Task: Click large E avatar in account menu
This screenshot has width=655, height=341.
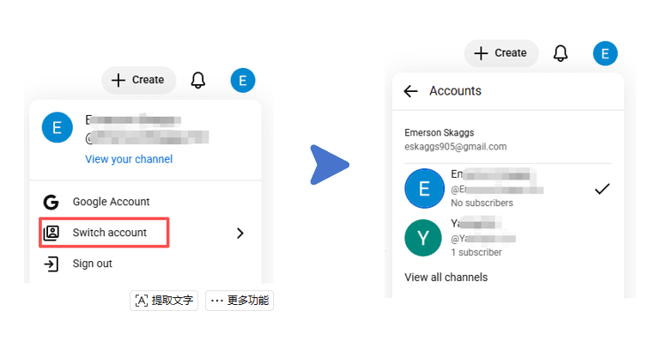Action: pos(58,127)
